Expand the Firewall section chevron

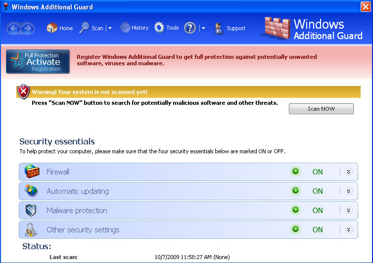click(348, 172)
